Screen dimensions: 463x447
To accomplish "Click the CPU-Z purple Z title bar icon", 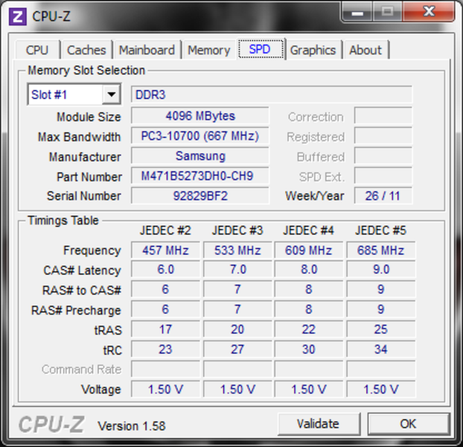I will [18, 16].
